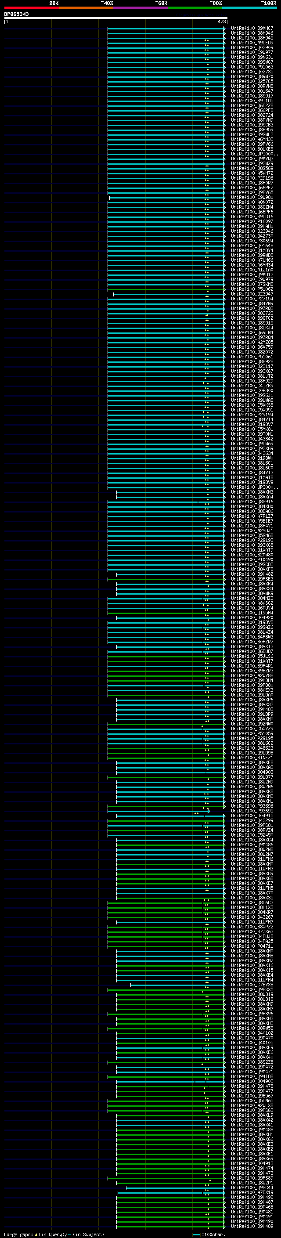Screen dimensions: 281x1238
Task: Select the UniRef100_Q8RW70 label
Action: point(252,76)
